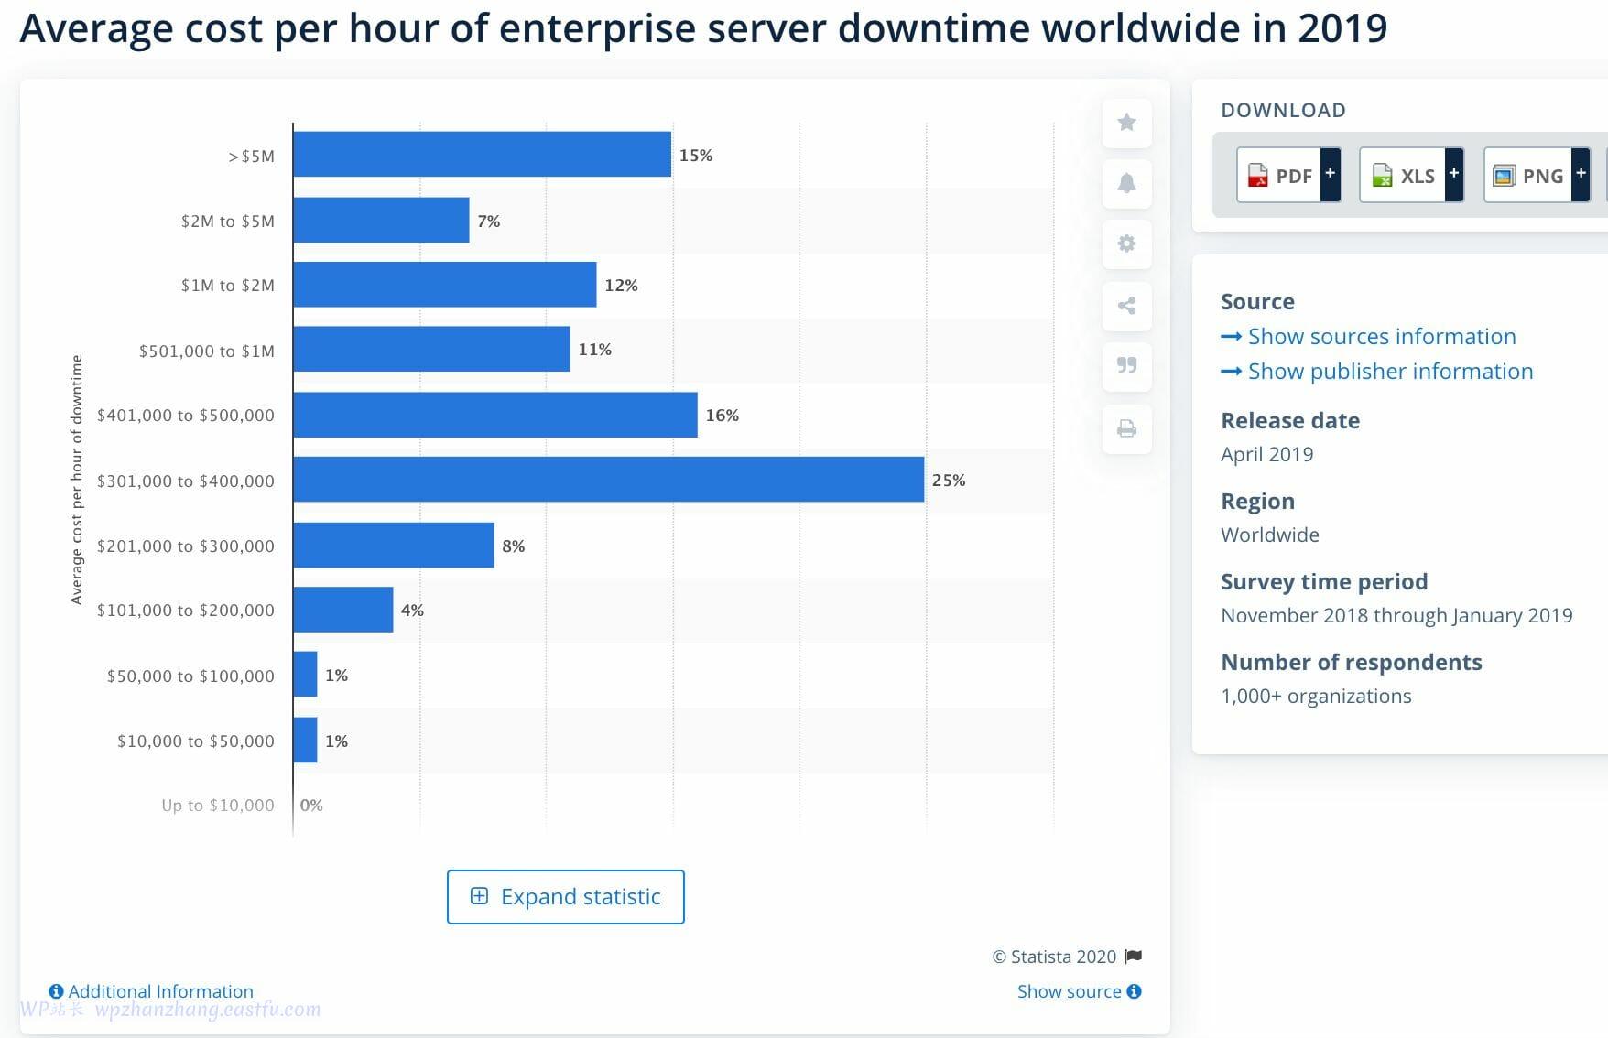
Task: Click the XLS file icon
Action: point(1382,175)
